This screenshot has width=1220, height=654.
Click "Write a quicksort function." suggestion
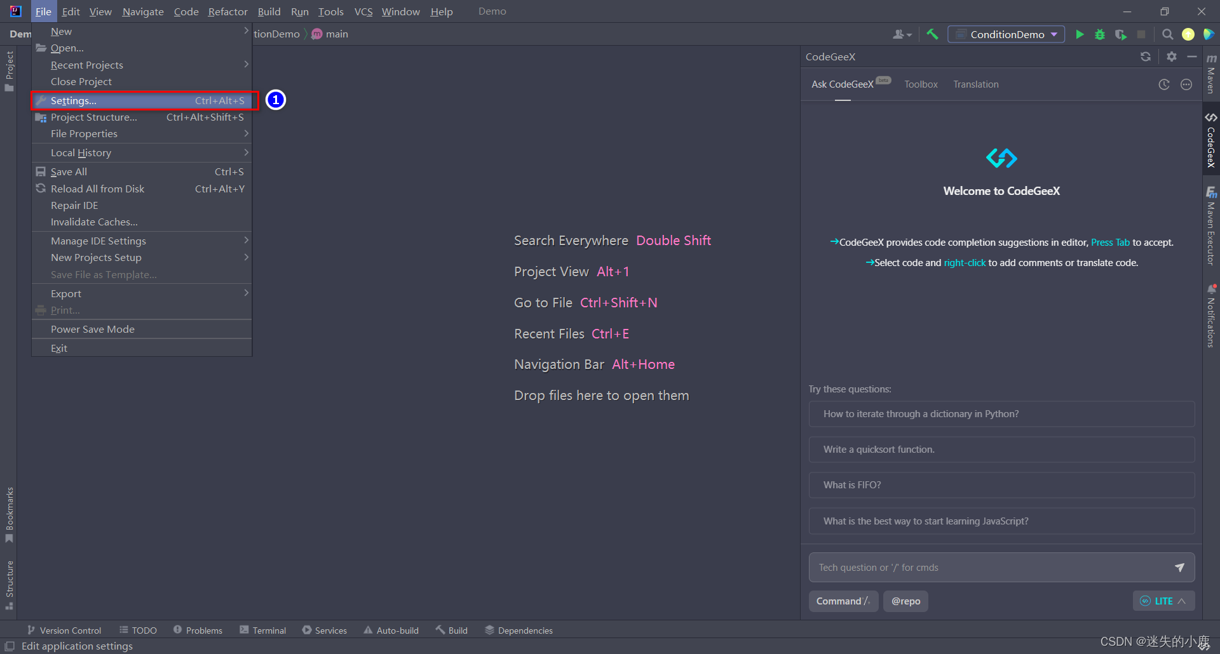tap(1001, 450)
